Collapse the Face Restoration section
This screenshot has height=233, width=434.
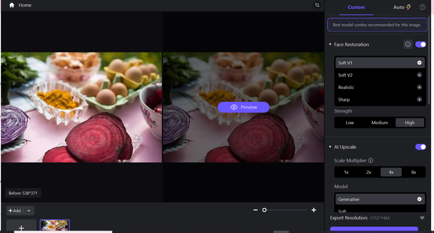pos(330,45)
